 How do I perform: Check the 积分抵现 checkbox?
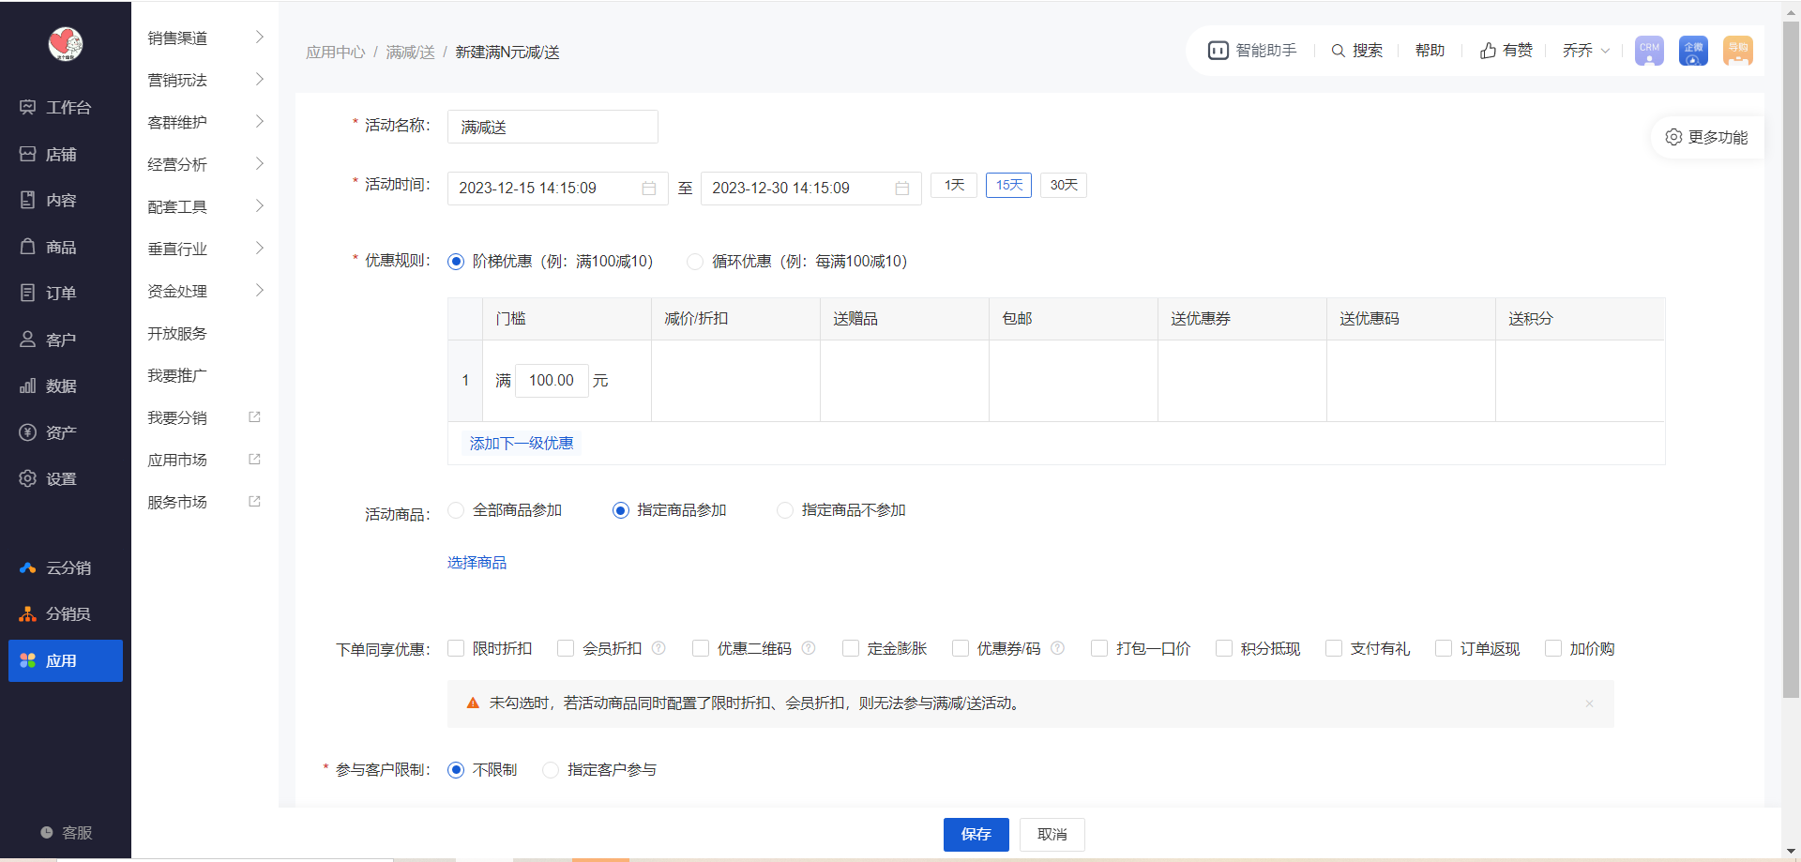1224,648
